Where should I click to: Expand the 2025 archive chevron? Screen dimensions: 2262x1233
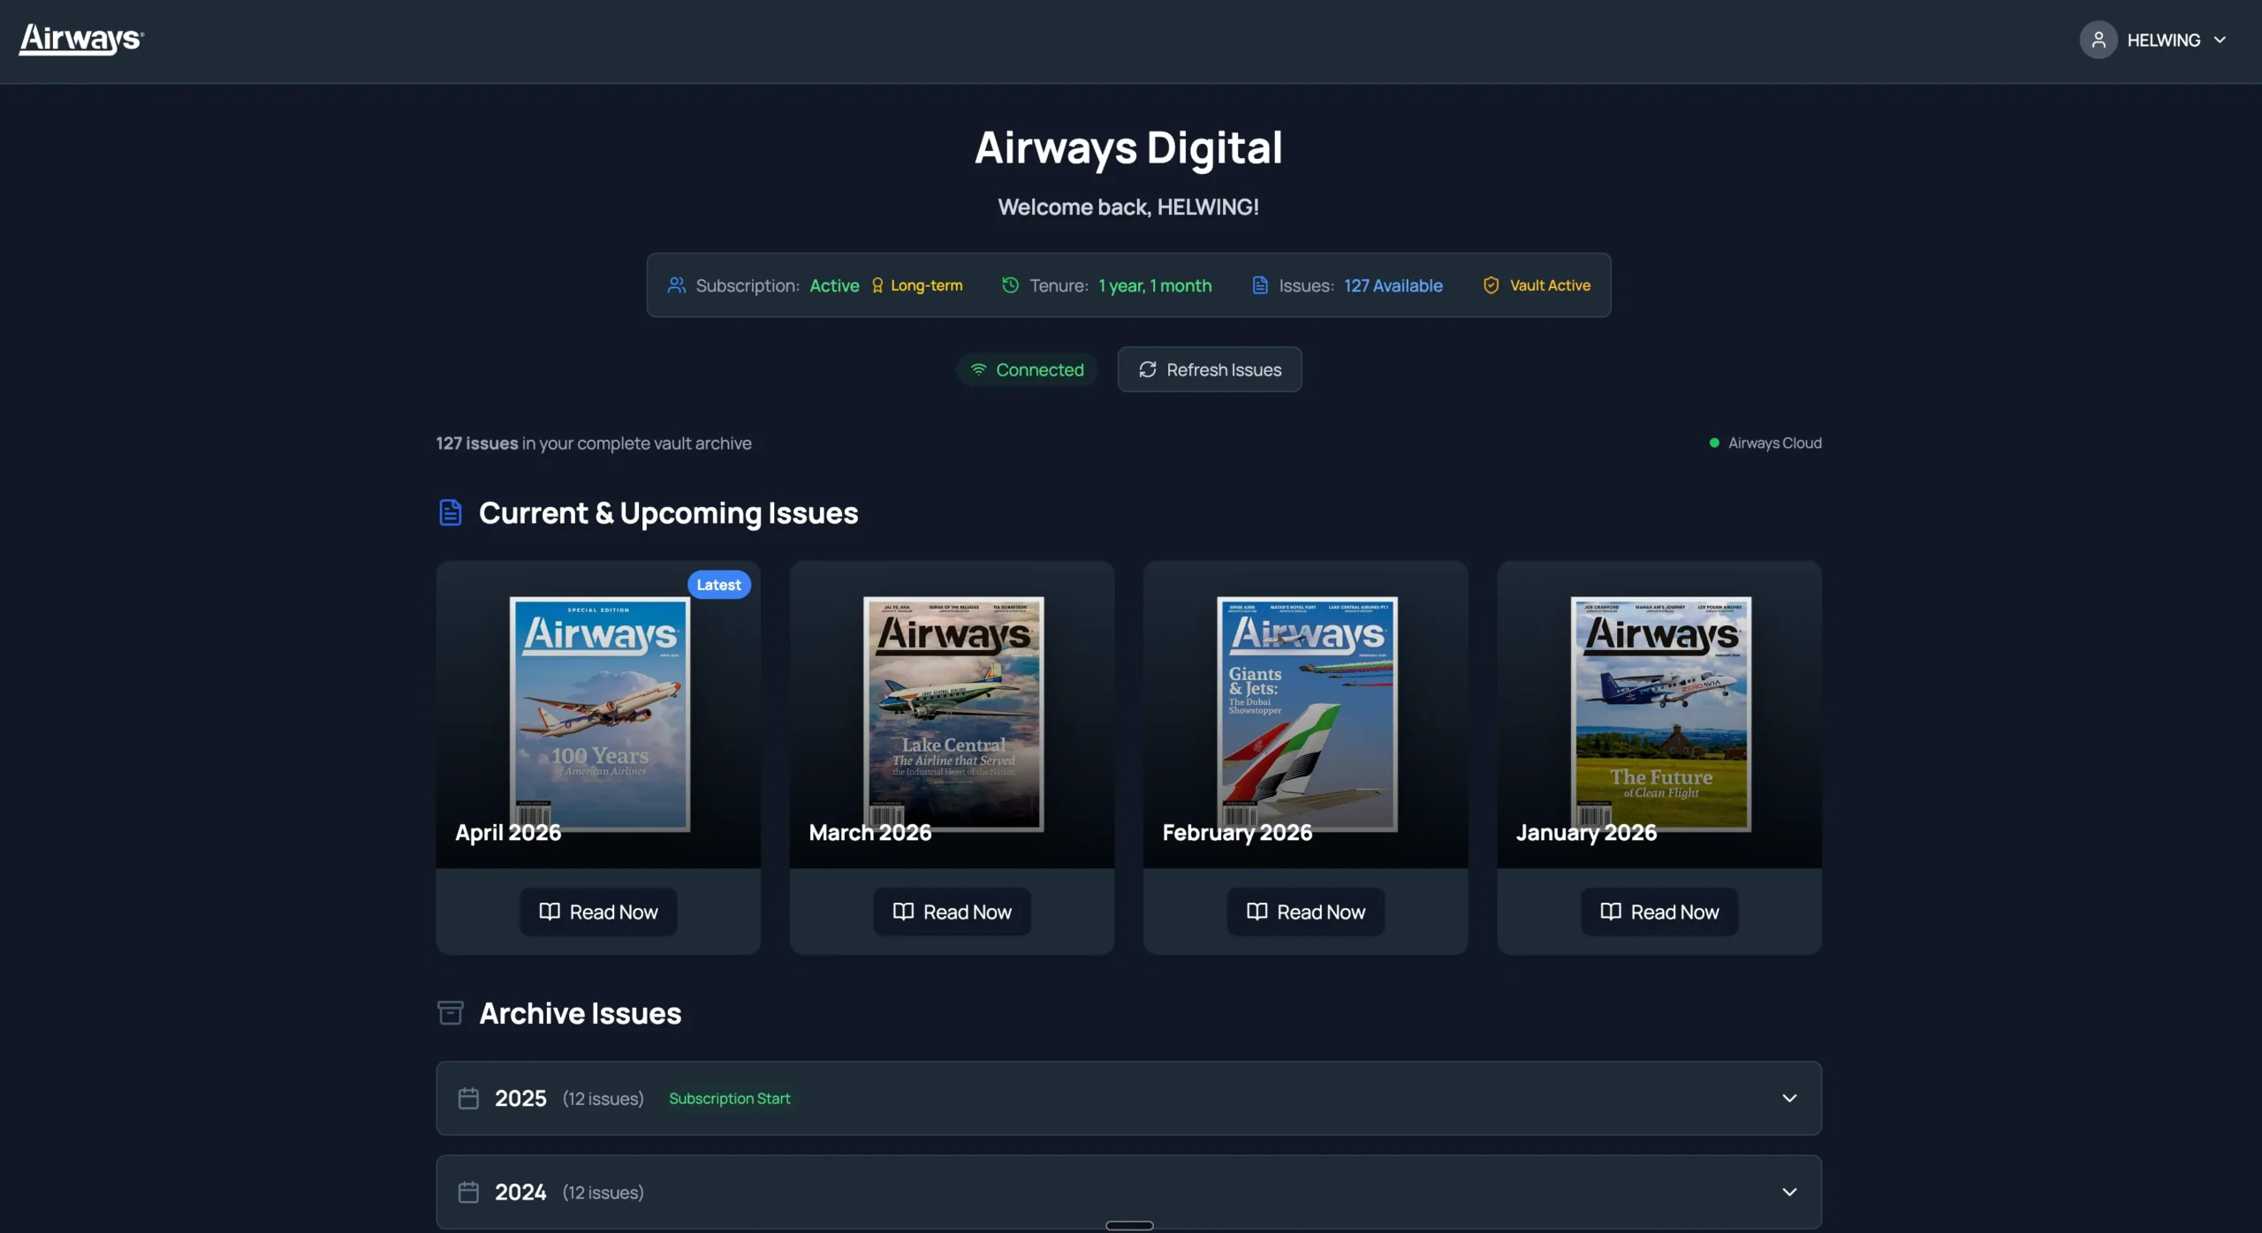click(x=1789, y=1098)
